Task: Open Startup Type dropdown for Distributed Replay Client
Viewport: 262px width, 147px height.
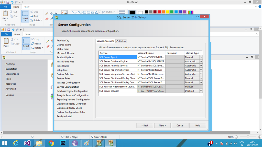Action: click(201, 78)
